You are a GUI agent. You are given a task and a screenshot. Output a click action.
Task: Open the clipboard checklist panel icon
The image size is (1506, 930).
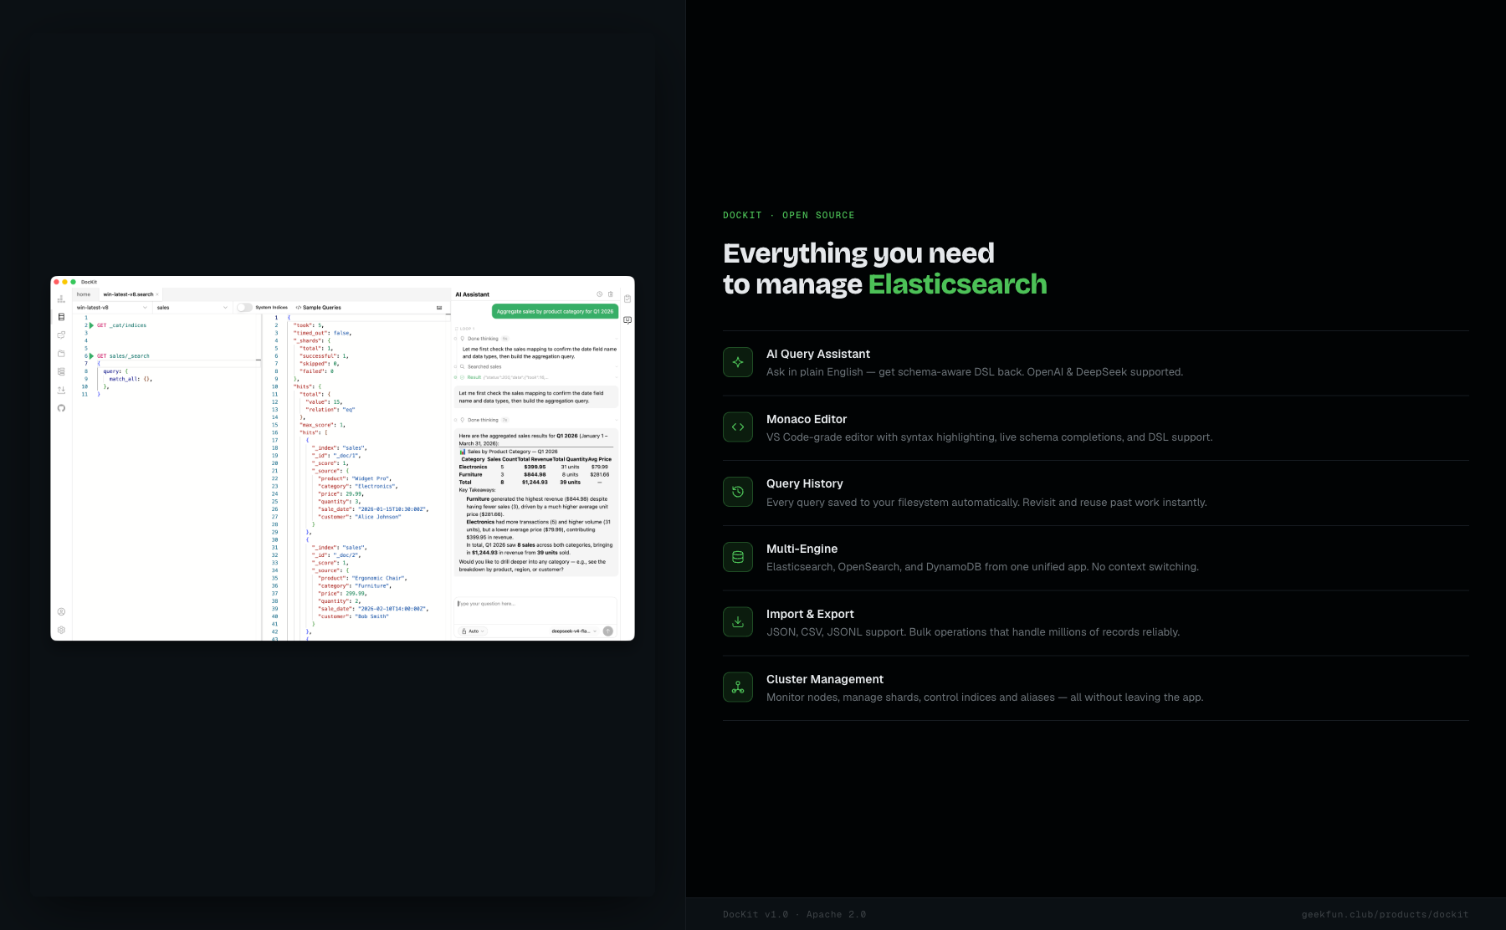point(627,299)
